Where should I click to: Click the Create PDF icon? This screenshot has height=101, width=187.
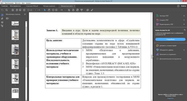coord(157,20)
